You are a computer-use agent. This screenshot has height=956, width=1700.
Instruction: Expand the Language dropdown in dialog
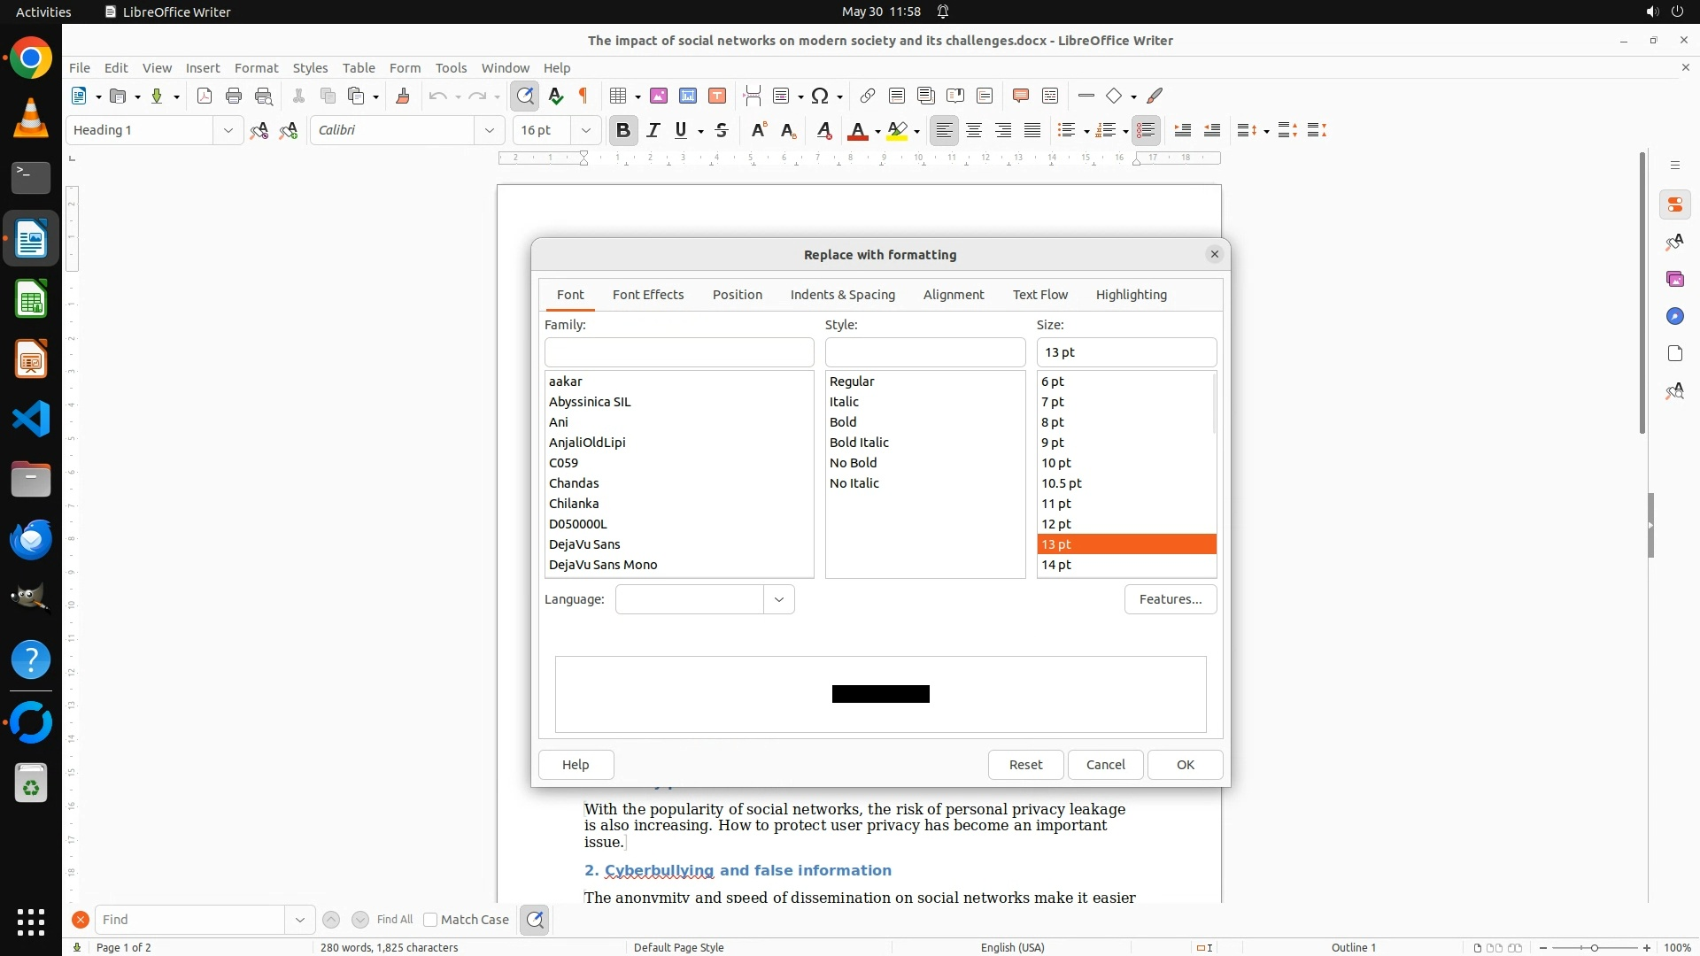tap(778, 599)
